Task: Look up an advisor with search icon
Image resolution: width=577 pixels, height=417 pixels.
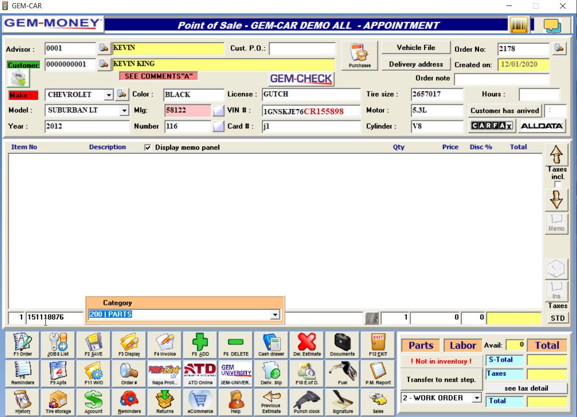Action: (x=104, y=48)
